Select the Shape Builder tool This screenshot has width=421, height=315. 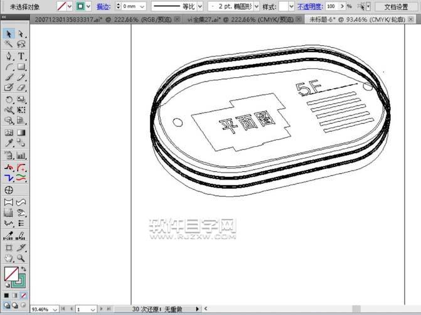click(x=9, y=120)
